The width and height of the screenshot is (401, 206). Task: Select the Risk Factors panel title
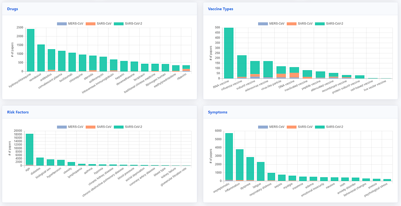pos(18,112)
